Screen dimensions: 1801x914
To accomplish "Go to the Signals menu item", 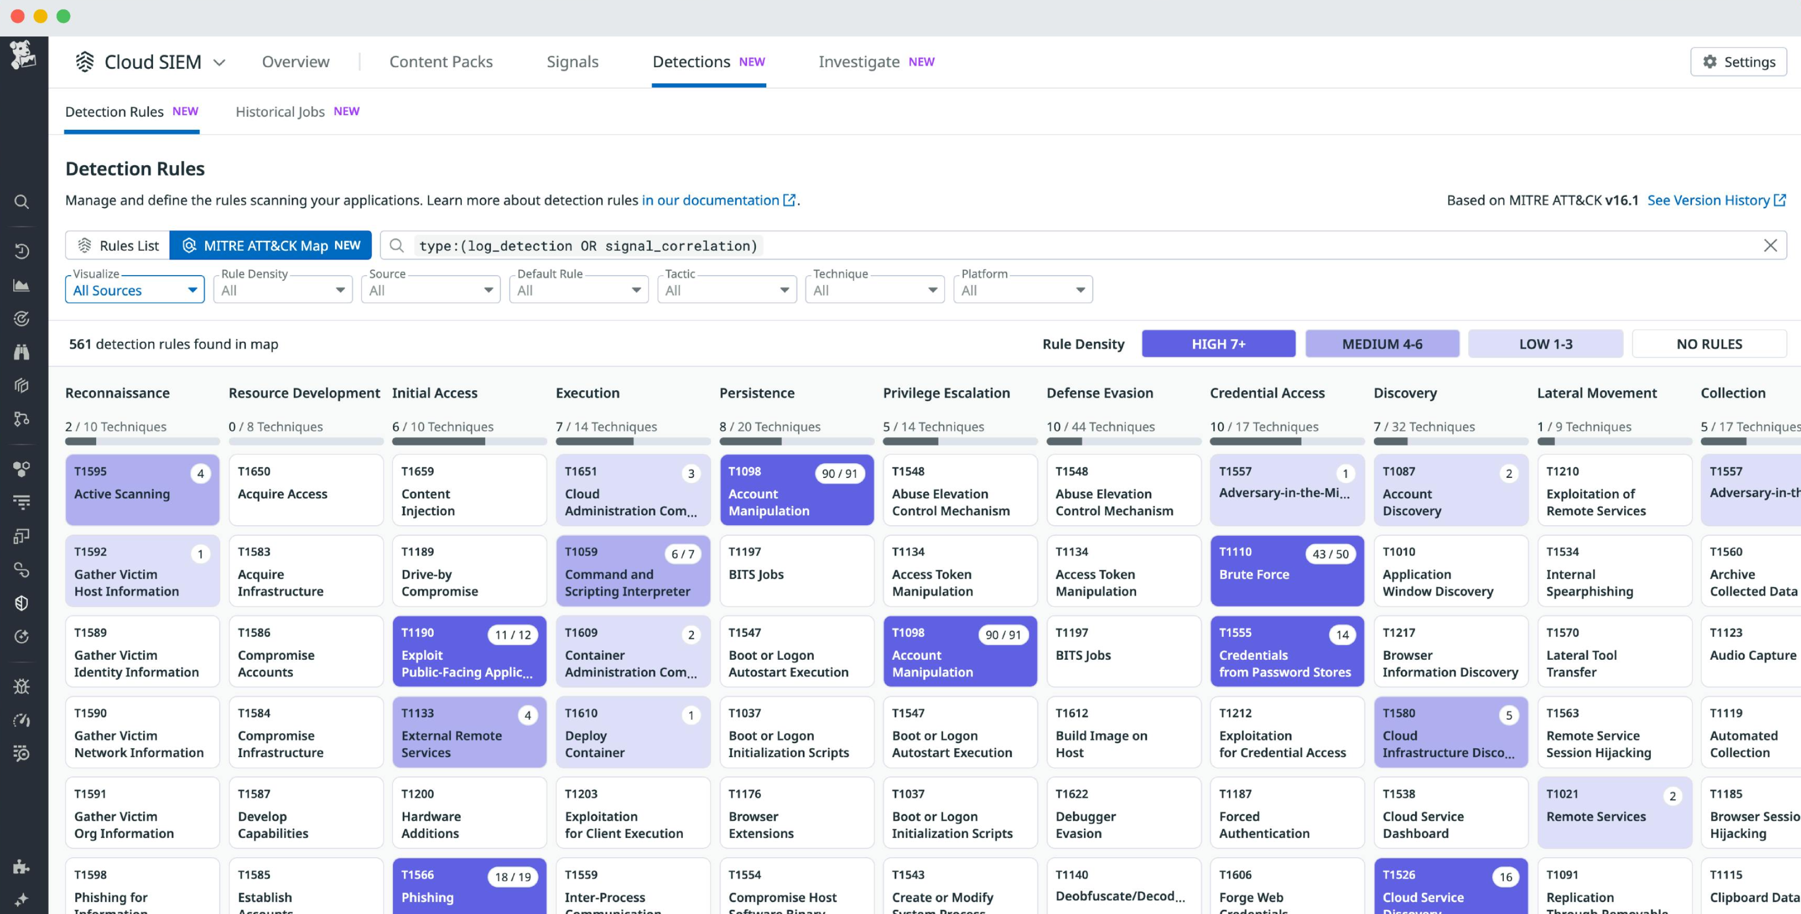I will tap(573, 62).
